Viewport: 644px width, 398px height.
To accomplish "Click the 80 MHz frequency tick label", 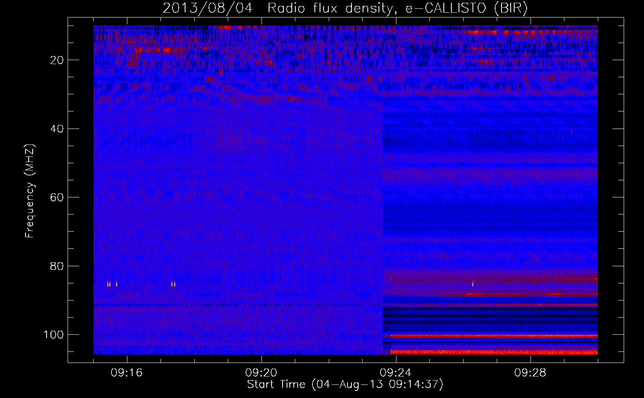I will [57, 266].
